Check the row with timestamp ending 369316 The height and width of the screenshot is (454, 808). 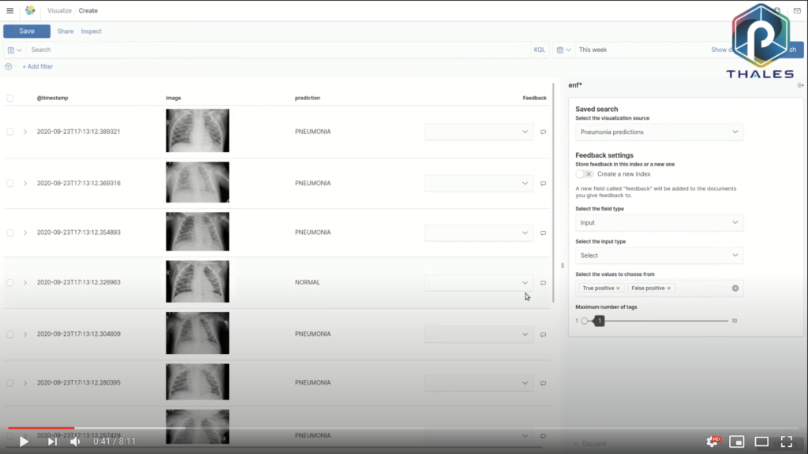tap(9, 183)
